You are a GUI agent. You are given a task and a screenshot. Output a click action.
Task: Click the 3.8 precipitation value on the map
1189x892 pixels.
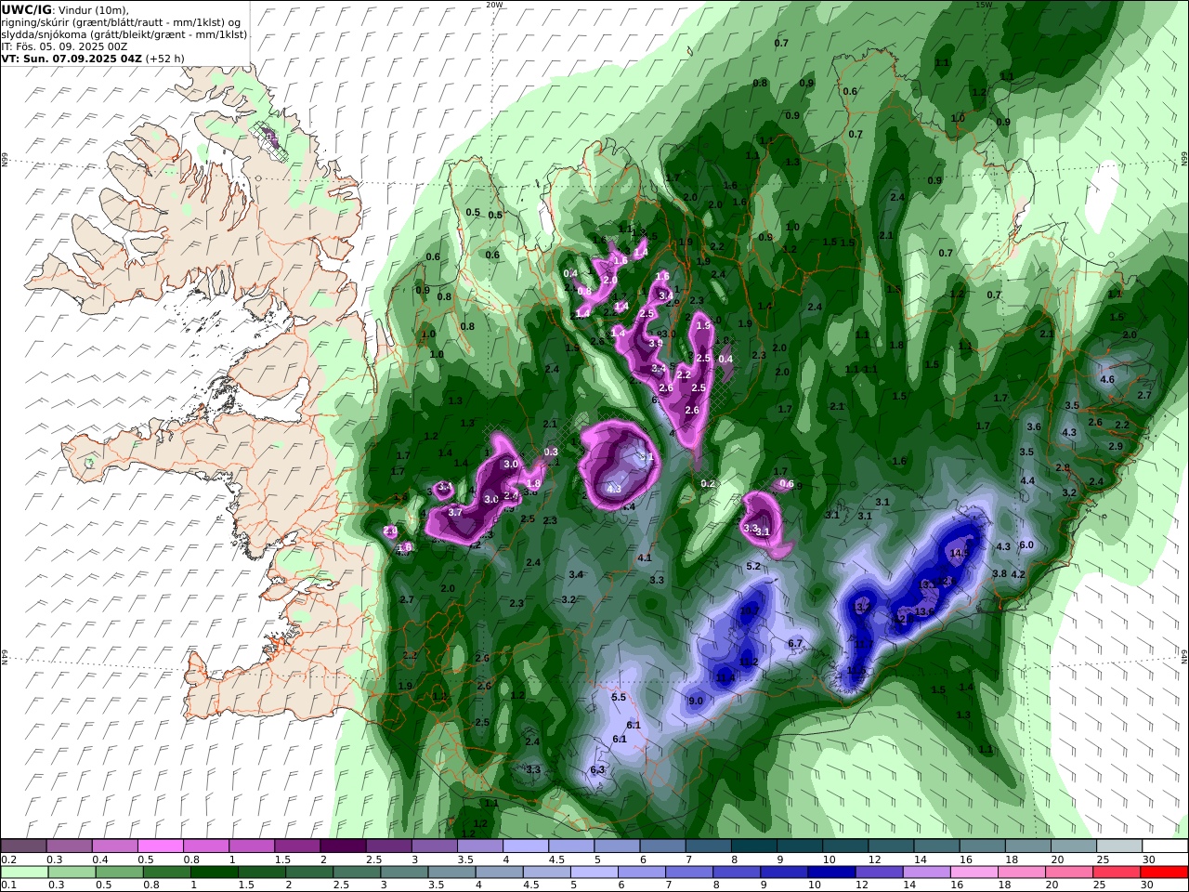[1000, 573]
